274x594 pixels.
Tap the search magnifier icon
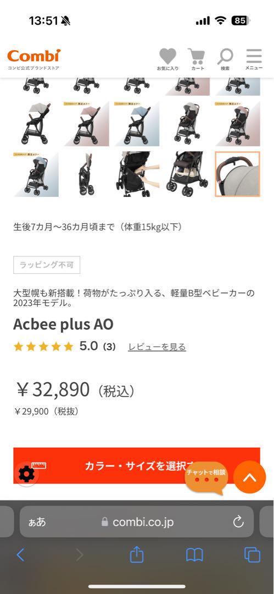point(225,59)
